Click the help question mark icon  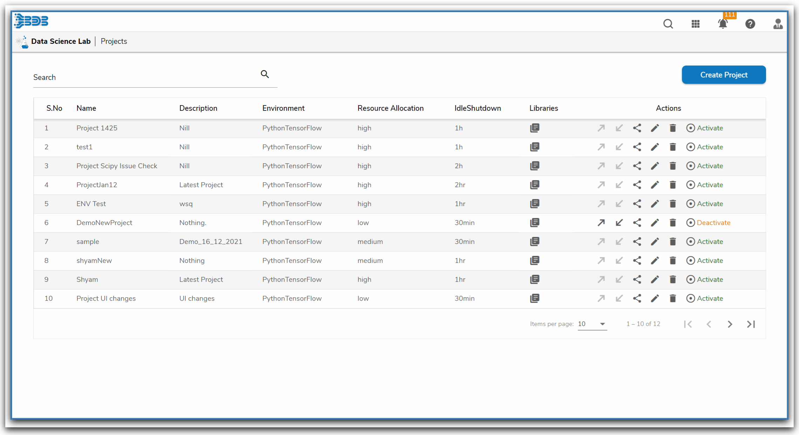750,24
